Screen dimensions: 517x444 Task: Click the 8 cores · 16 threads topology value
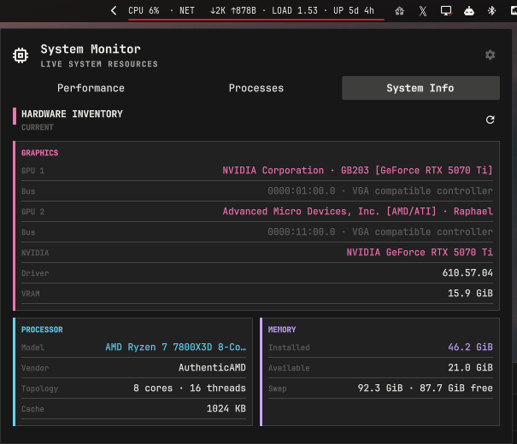click(189, 388)
